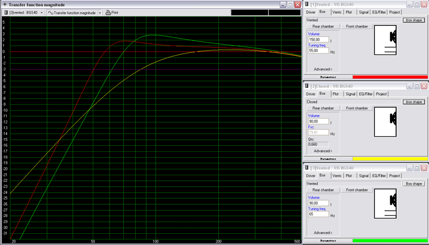Click Box shape button in [2]Closed window
This screenshot has height=245, width=429.
click(413, 102)
